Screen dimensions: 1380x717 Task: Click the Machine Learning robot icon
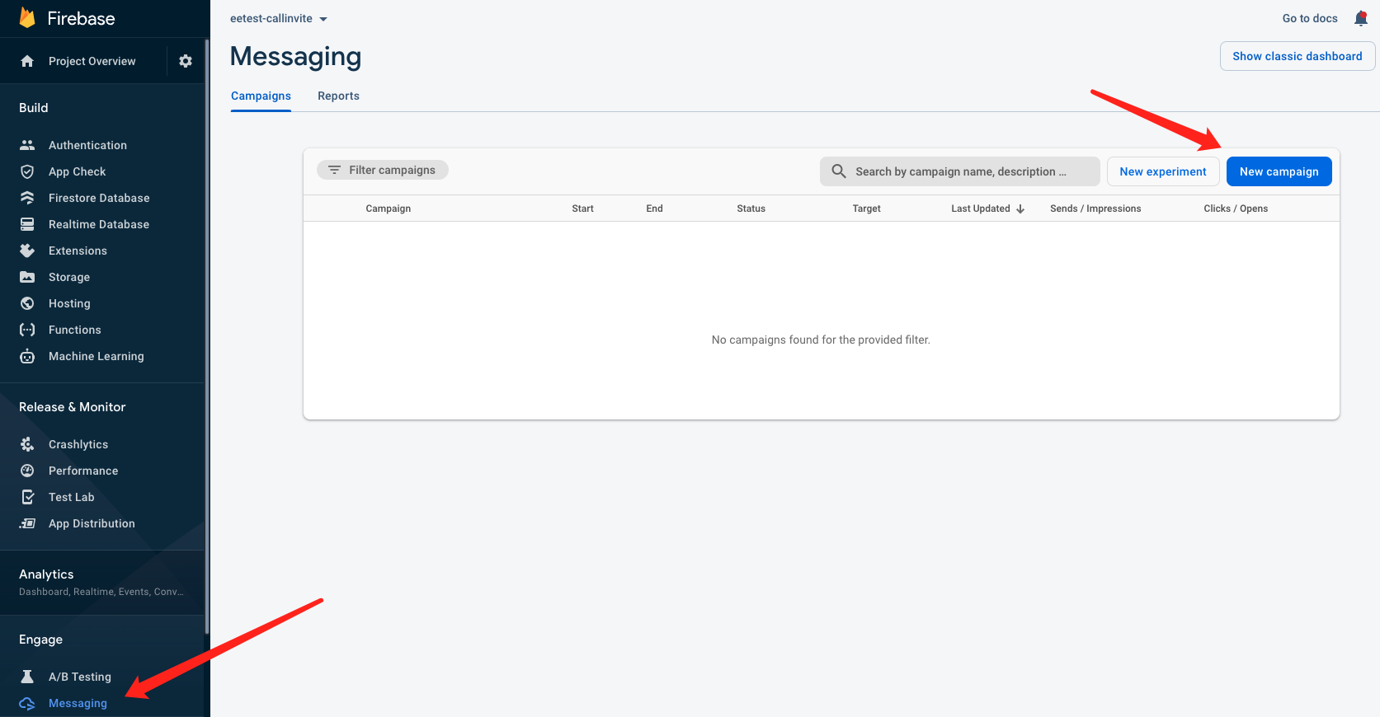coord(27,356)
